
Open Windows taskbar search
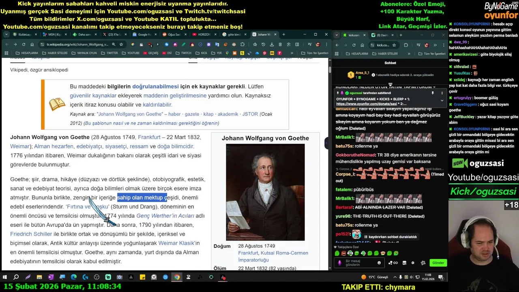[16, 277]
